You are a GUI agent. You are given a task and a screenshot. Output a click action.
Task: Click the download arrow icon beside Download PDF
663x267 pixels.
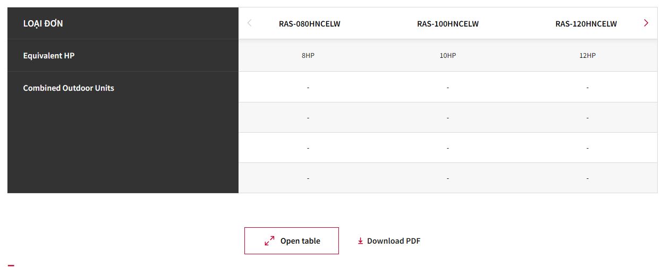[360, 241]
